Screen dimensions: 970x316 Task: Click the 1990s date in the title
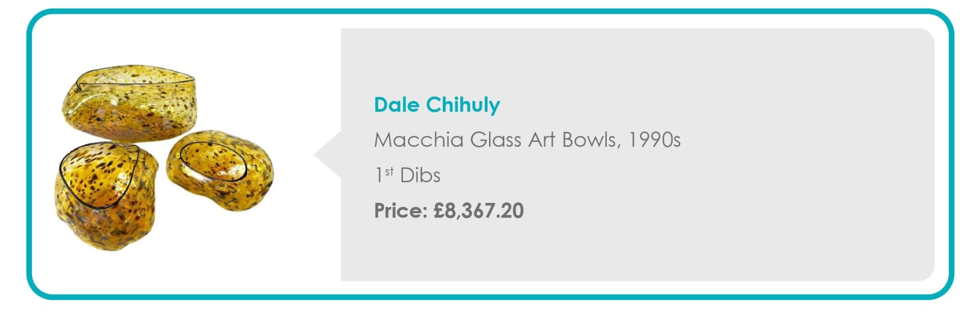click(654, 140)
